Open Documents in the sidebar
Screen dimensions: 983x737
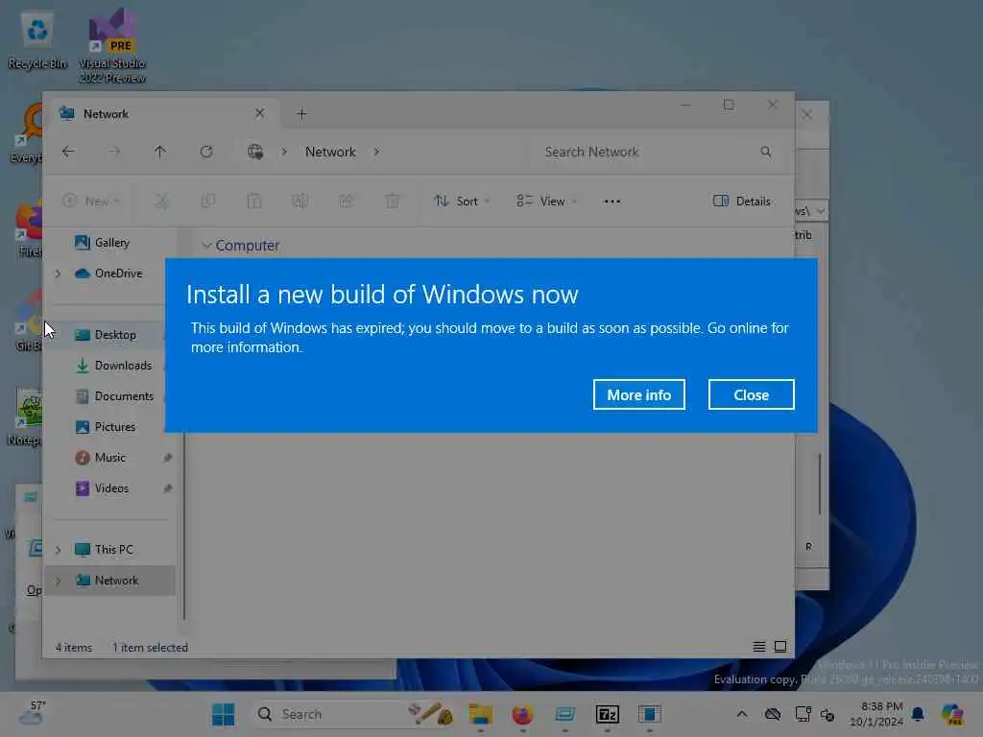pos(124,396)
